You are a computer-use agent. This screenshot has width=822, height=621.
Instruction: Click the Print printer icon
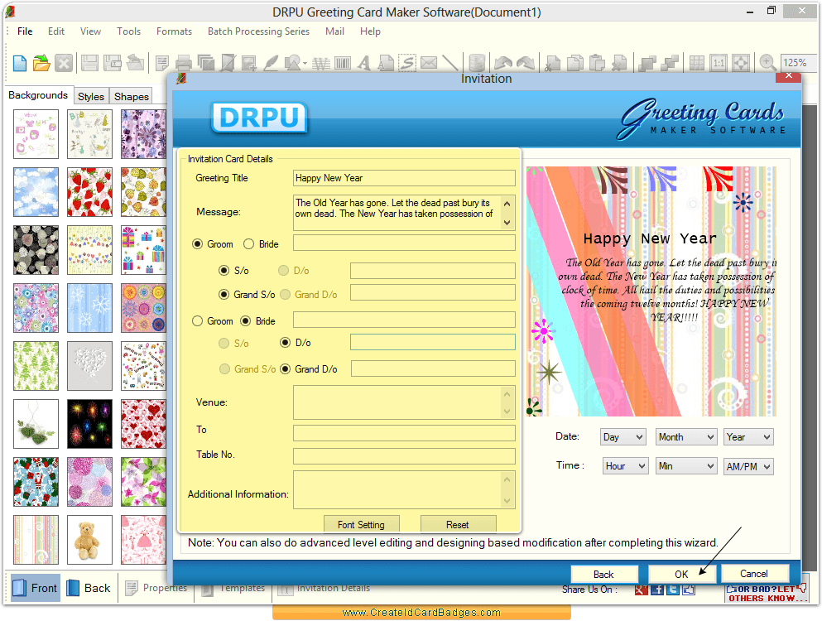click(184, 63)
